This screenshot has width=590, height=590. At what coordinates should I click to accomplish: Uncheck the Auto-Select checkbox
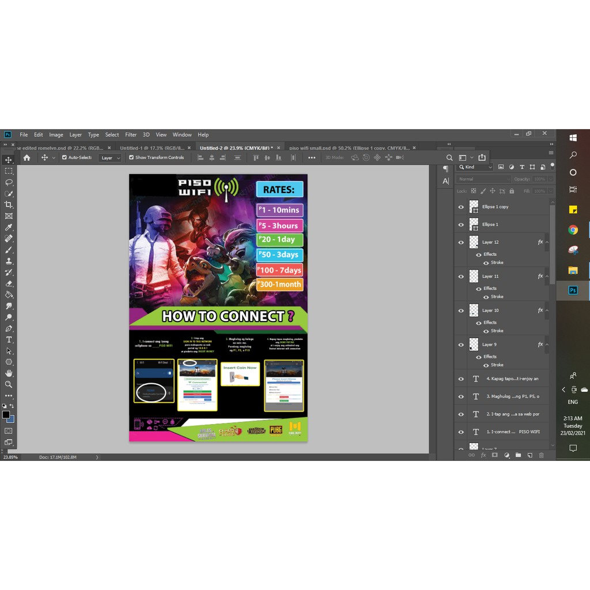65,157
